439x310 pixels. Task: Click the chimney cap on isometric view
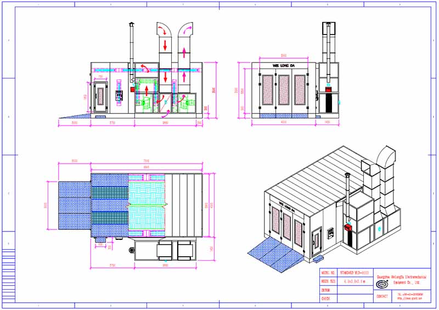click(x=347, y=176)
